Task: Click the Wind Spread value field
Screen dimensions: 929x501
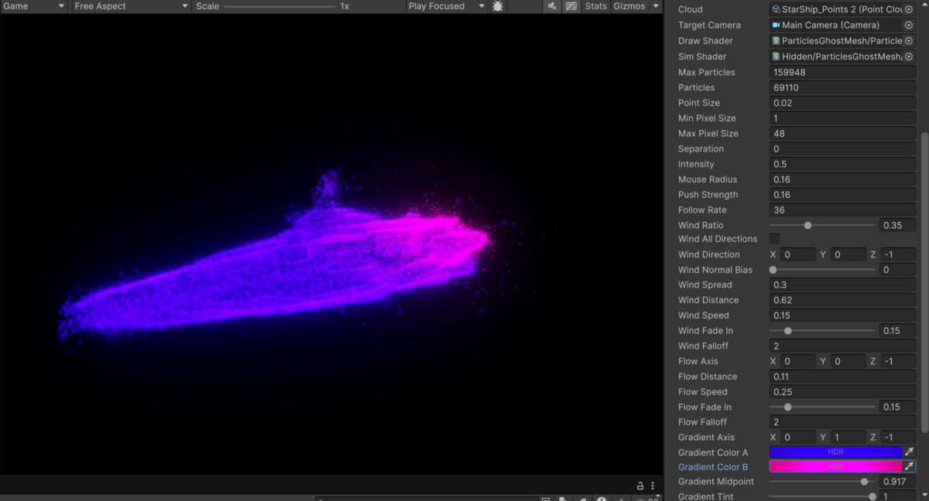Action: pos(842,285)
